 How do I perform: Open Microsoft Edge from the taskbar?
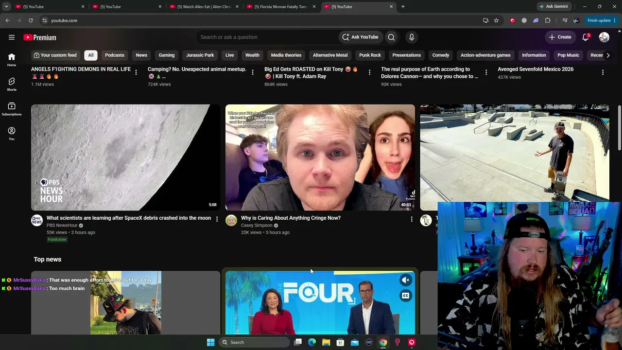pos(312,342)
